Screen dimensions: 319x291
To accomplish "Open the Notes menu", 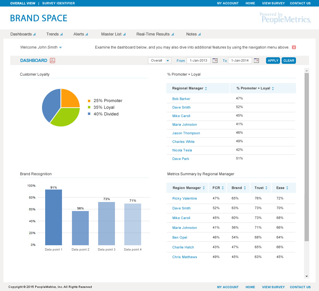I will [193, 34].
